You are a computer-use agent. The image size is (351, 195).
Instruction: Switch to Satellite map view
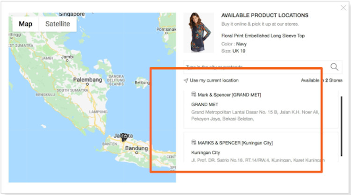58,24
